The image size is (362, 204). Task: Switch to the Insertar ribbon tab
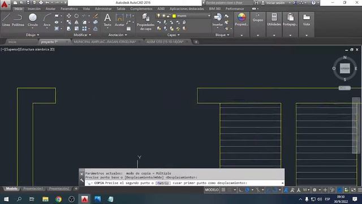click(34, 9)
